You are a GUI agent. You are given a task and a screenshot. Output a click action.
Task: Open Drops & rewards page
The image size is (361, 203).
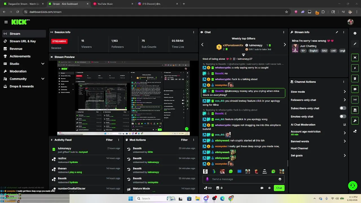(24, 86)
